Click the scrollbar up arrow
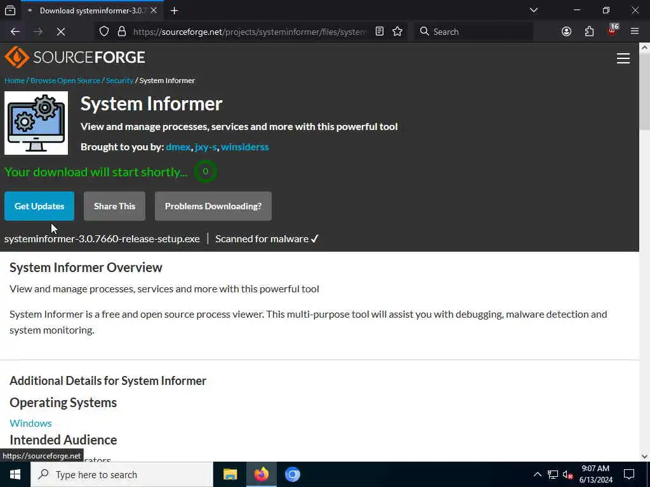This screenshot has height=487, width=650. click(x=645, y=48)
